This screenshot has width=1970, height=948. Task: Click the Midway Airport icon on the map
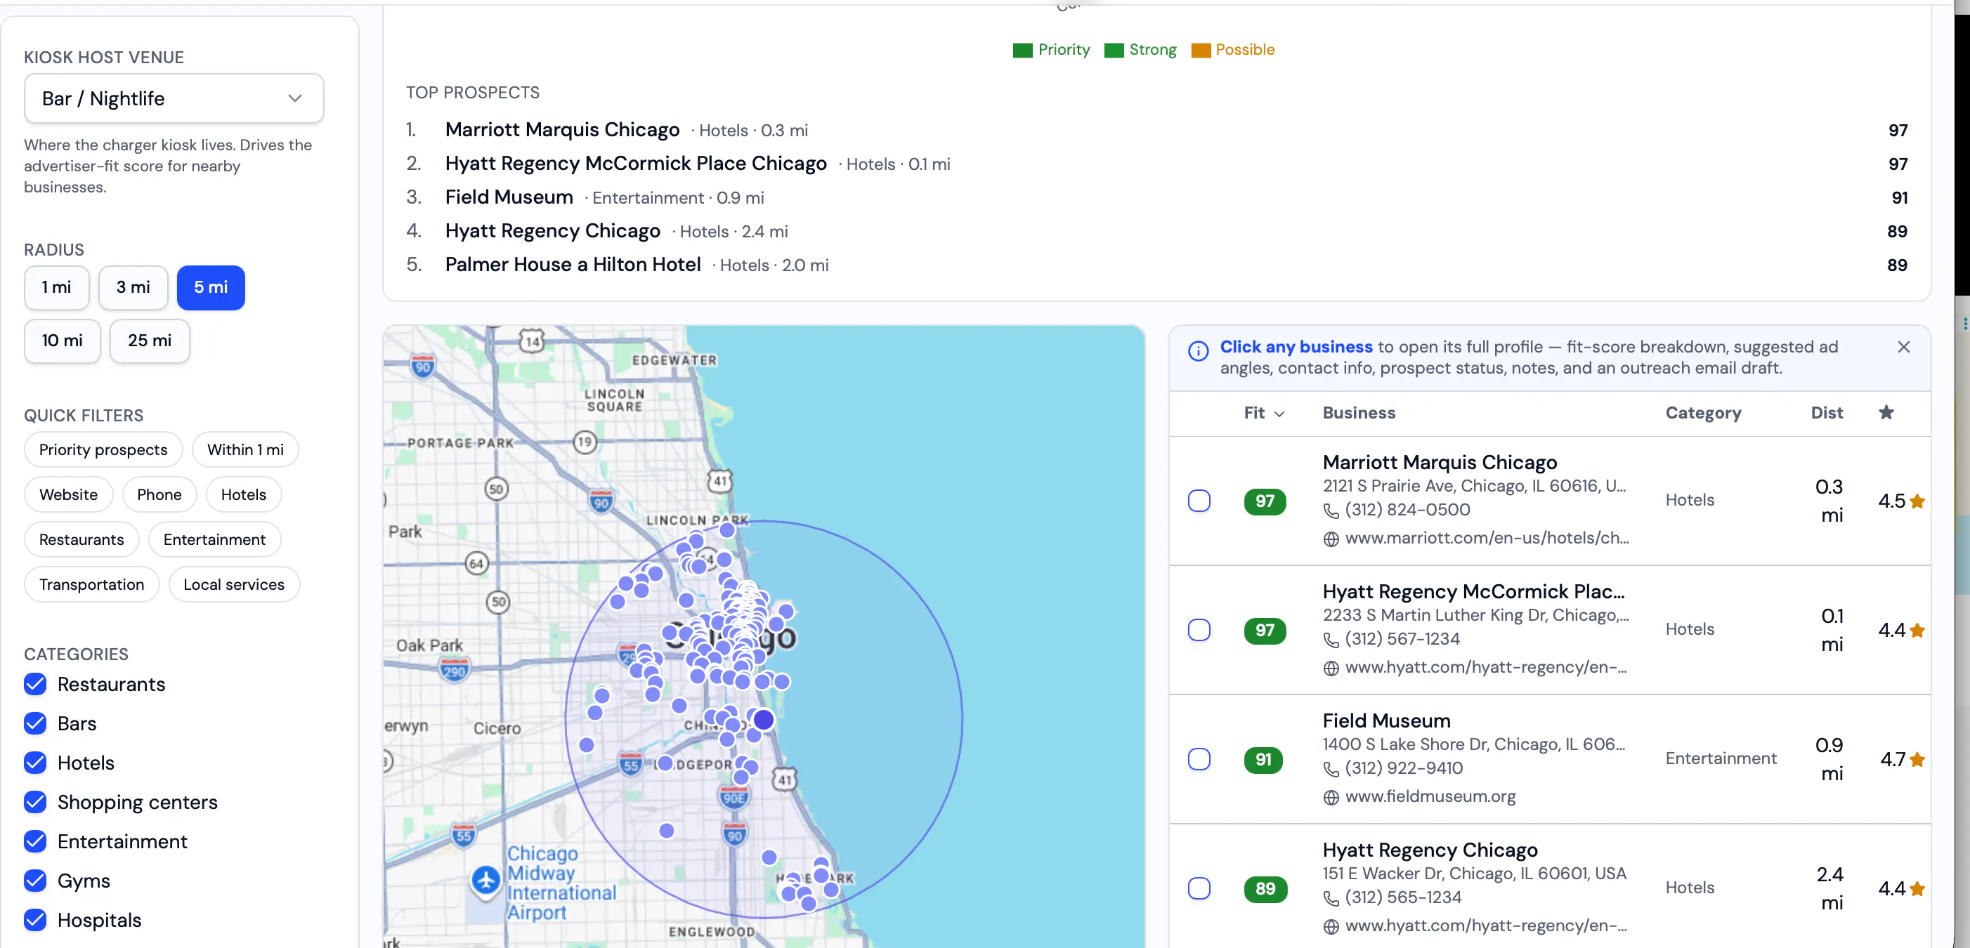pyautogui.click(x=485, y=880)
